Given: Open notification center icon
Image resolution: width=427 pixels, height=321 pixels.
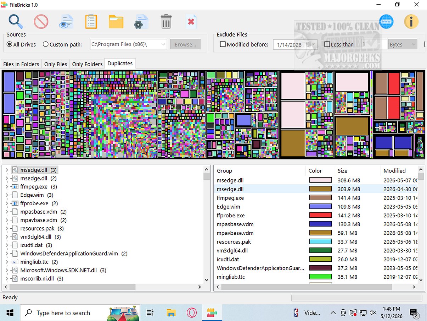Looking at the screenshot, I should point(414,313).
